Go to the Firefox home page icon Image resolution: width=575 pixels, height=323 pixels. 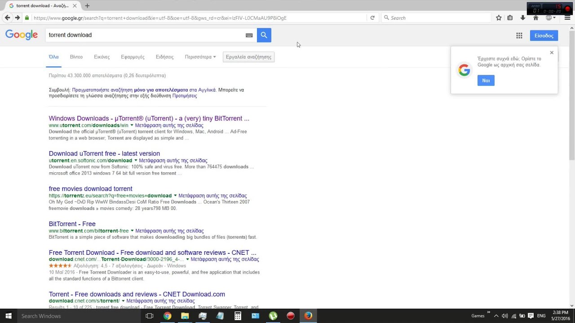pyautogui.click(x=535, y=18)
